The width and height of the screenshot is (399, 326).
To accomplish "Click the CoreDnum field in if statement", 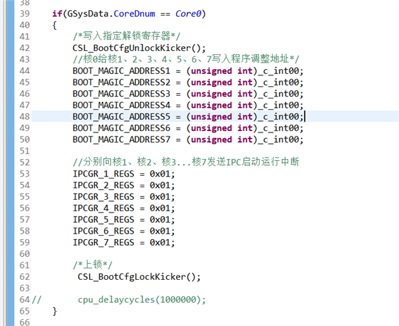I will [134, 14].
